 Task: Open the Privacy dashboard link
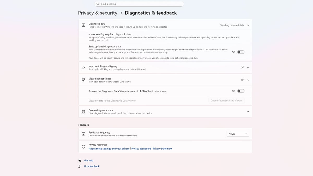tap(141, 149)
